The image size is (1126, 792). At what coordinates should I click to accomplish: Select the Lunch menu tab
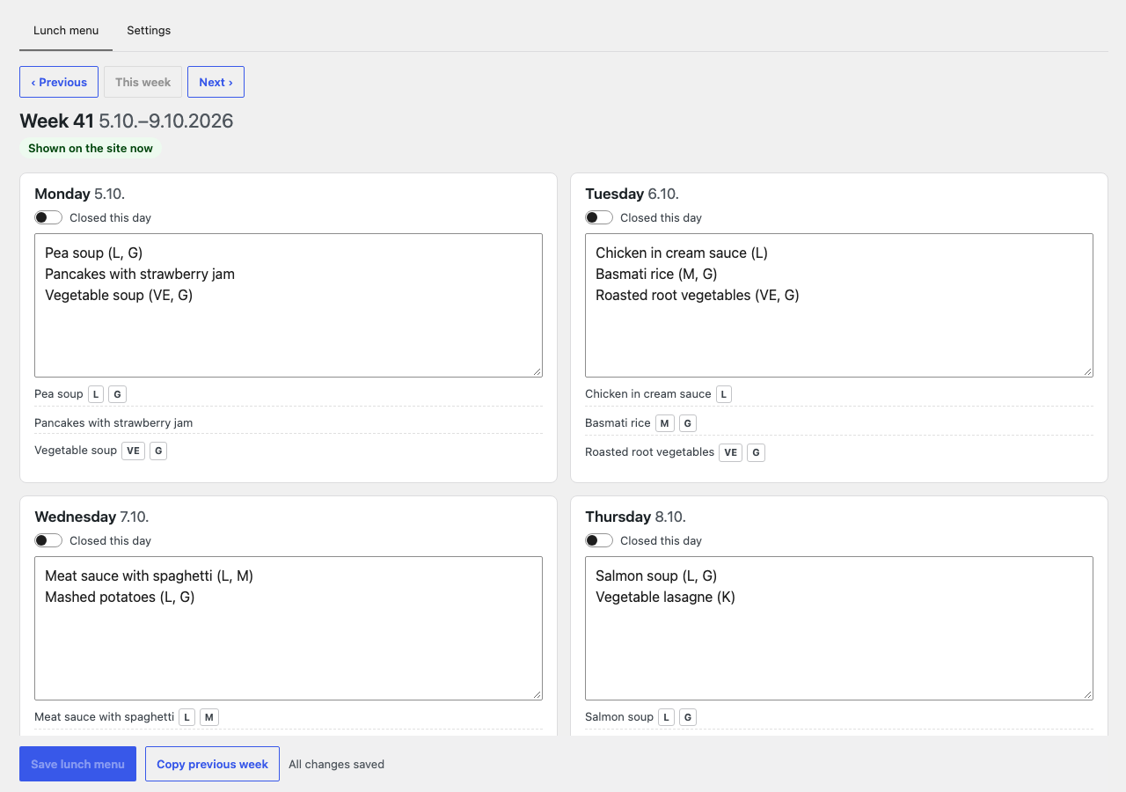66,30
